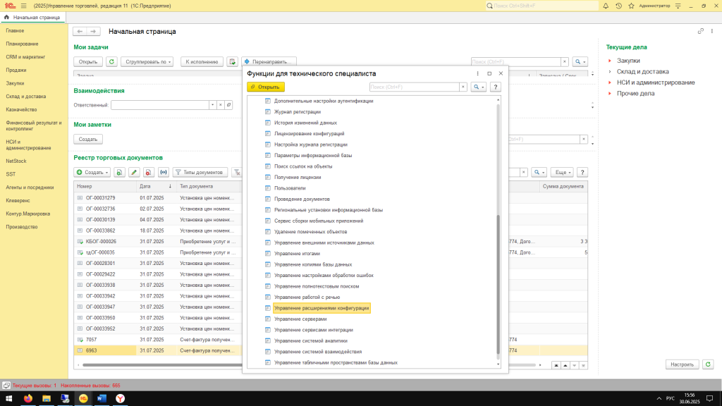Click the vertical scrollbar in Функции dialog
This screenshot has height=406, width=722.
(x=498, y=283)
